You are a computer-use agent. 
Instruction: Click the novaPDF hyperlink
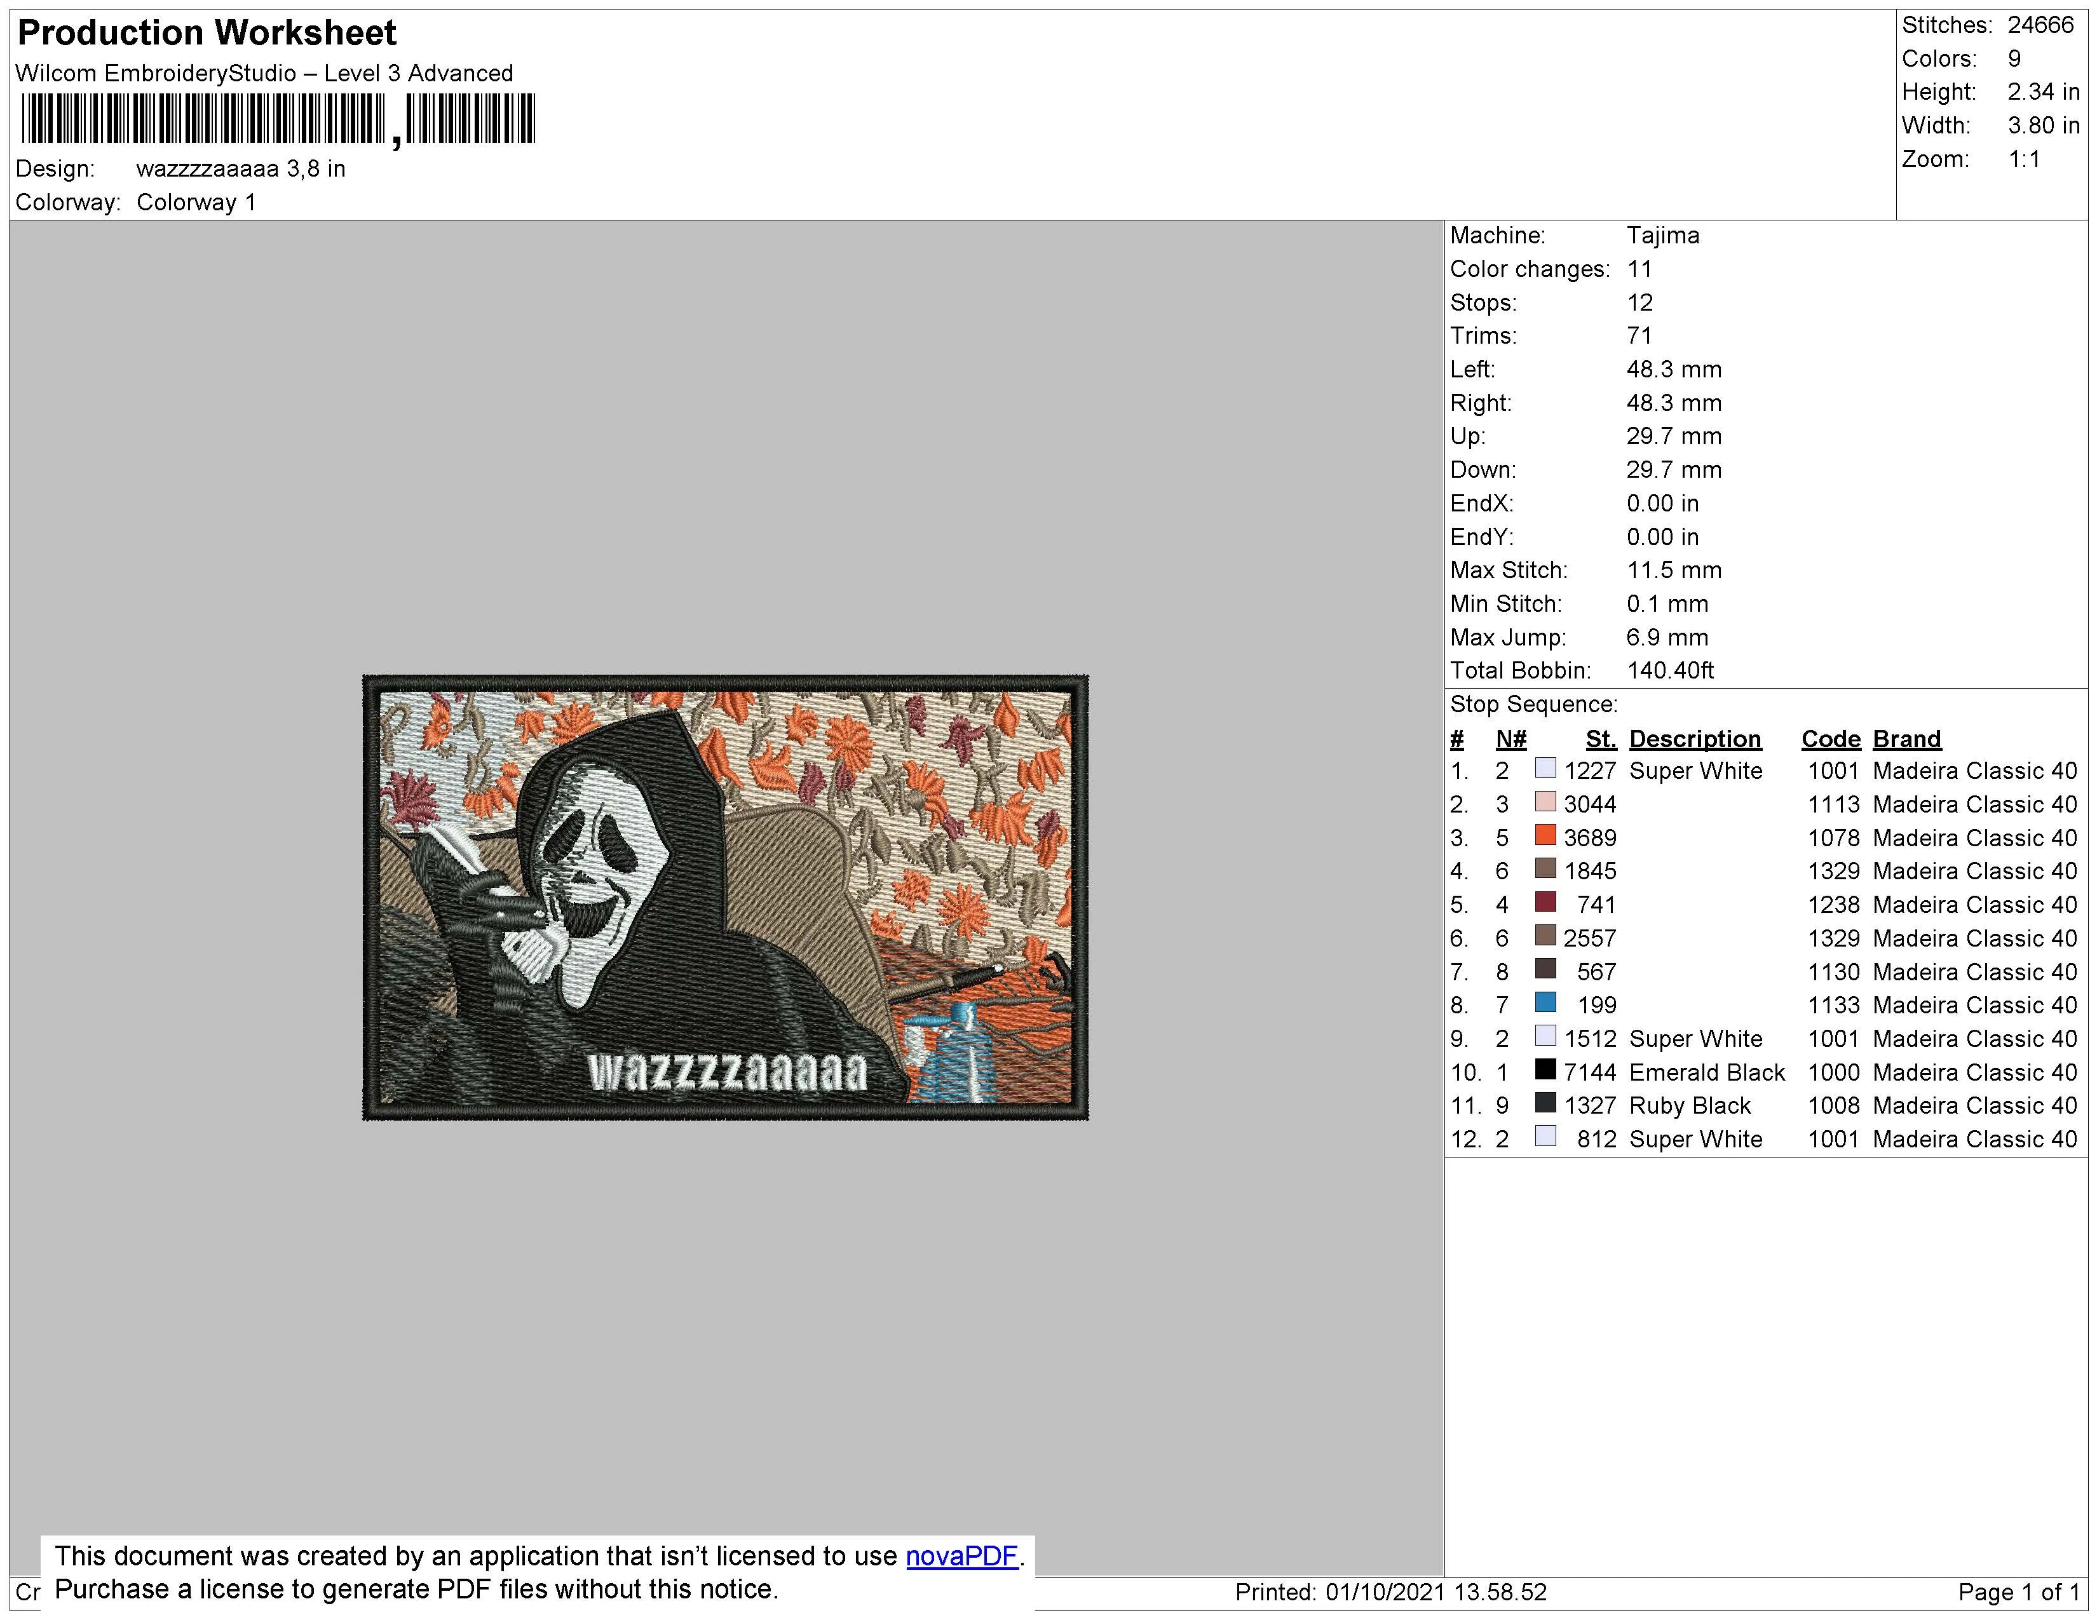[x=961, y=1556]
